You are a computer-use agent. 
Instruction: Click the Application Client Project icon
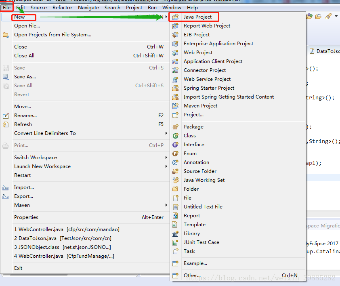tap(175, 61)
